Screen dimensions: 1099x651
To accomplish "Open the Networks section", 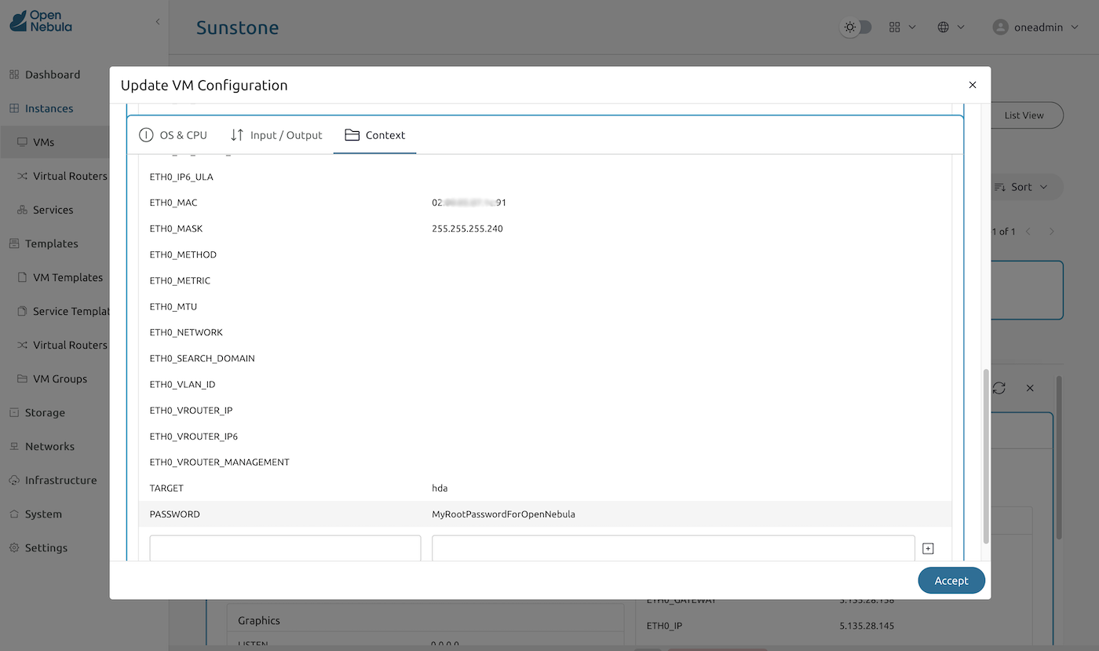I will point(50,446).
